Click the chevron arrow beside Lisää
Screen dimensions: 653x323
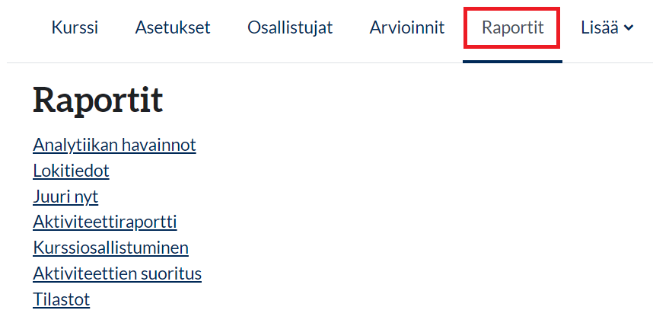click(x=629, y=28)
